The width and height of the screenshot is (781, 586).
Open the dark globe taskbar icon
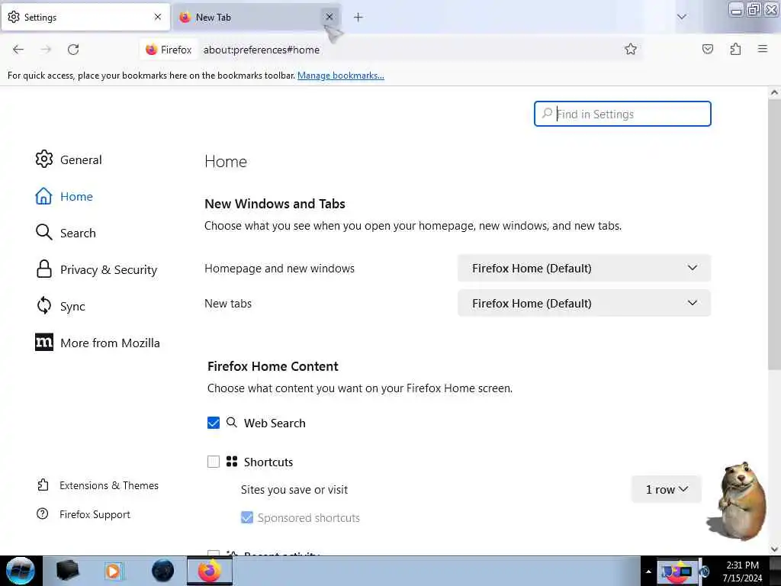[x=163, y=571]
